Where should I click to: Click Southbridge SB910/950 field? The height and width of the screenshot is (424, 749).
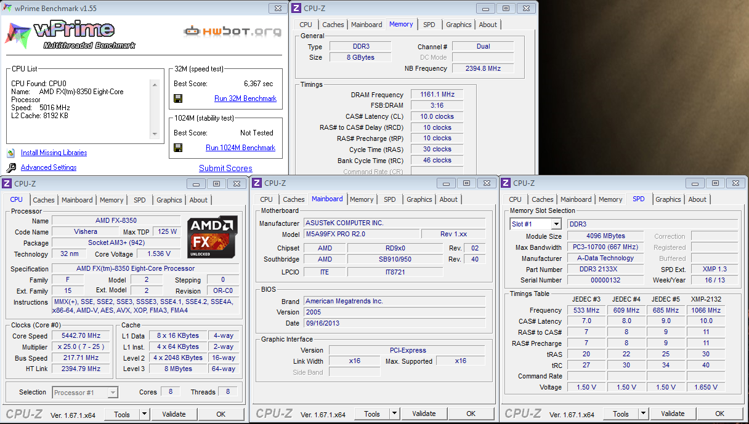coord(395,259)
